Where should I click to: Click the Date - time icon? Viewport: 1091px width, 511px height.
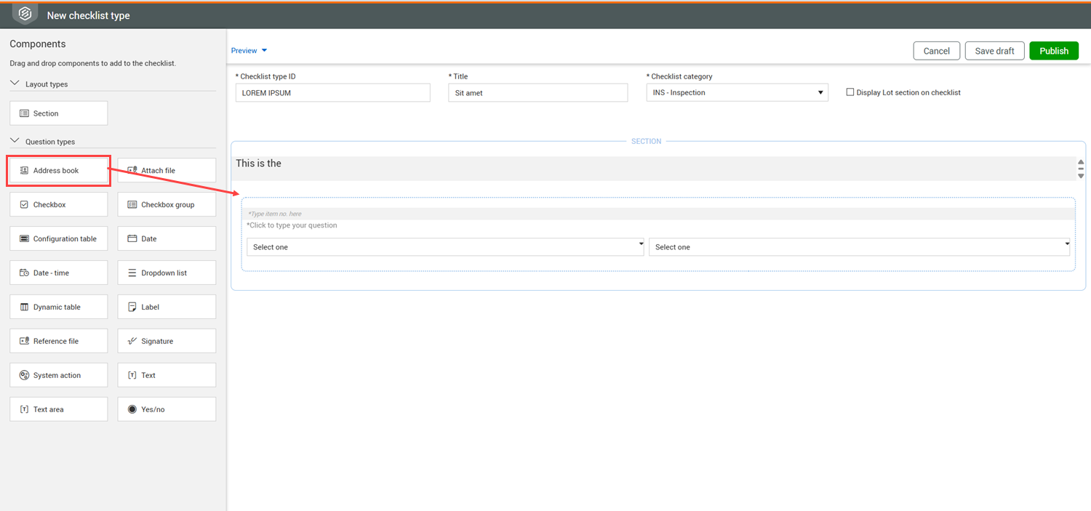coord(24,273)
